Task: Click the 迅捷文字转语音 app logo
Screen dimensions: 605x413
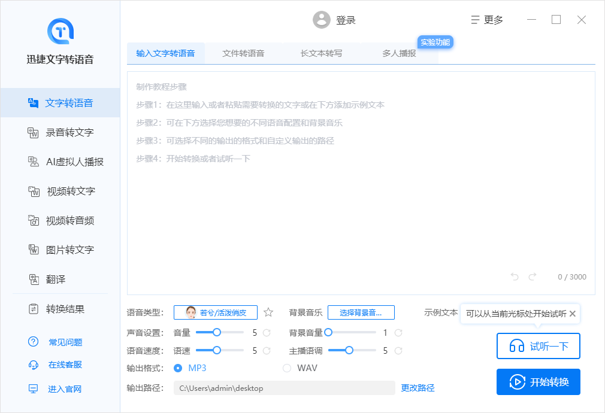Action: pyautogui.click(x=60, y=31)
